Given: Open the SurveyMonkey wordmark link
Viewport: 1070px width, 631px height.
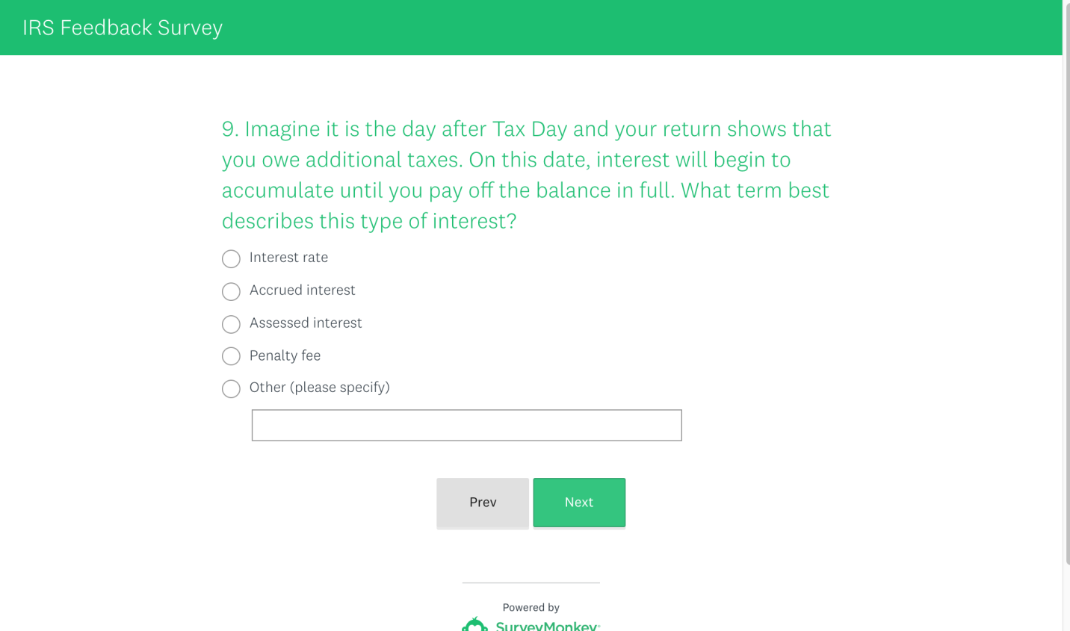Looking at the screenshot, I should click(547, 626).
